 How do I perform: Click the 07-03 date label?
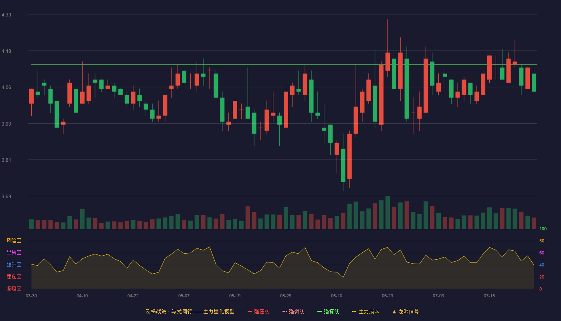pos(438,296)
